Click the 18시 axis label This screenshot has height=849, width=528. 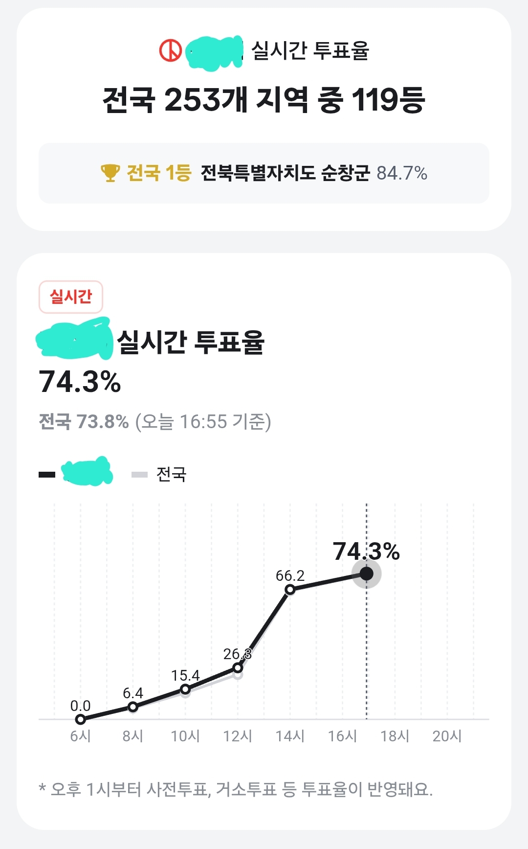click(x=395, y=736)
